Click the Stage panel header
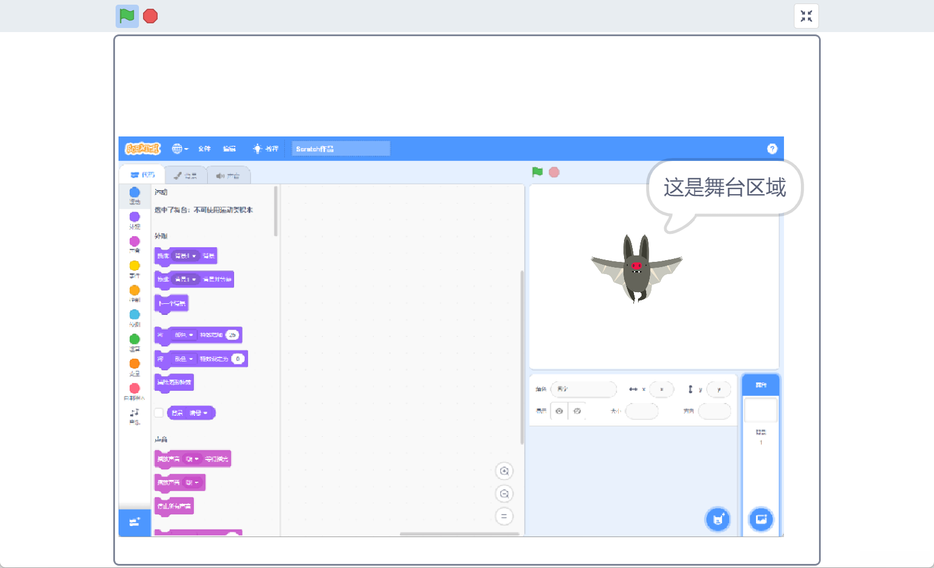This screenshot has width=934, height=568. tap(761, 385)
